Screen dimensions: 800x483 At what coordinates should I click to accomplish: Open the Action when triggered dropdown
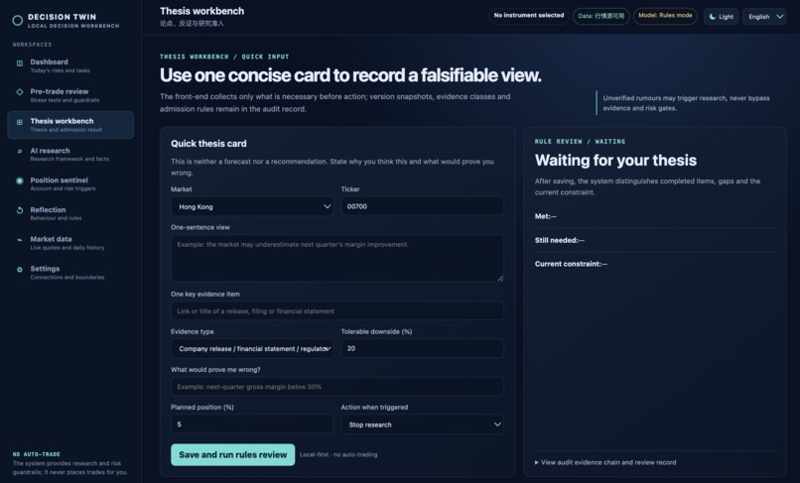pyautogui.click(x=422, y=424)
